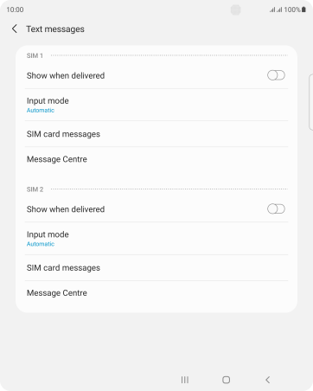The height and width of the screenshot is (391, 313).
Task: Tap the Text messages page title
Action: click(55, 29)
